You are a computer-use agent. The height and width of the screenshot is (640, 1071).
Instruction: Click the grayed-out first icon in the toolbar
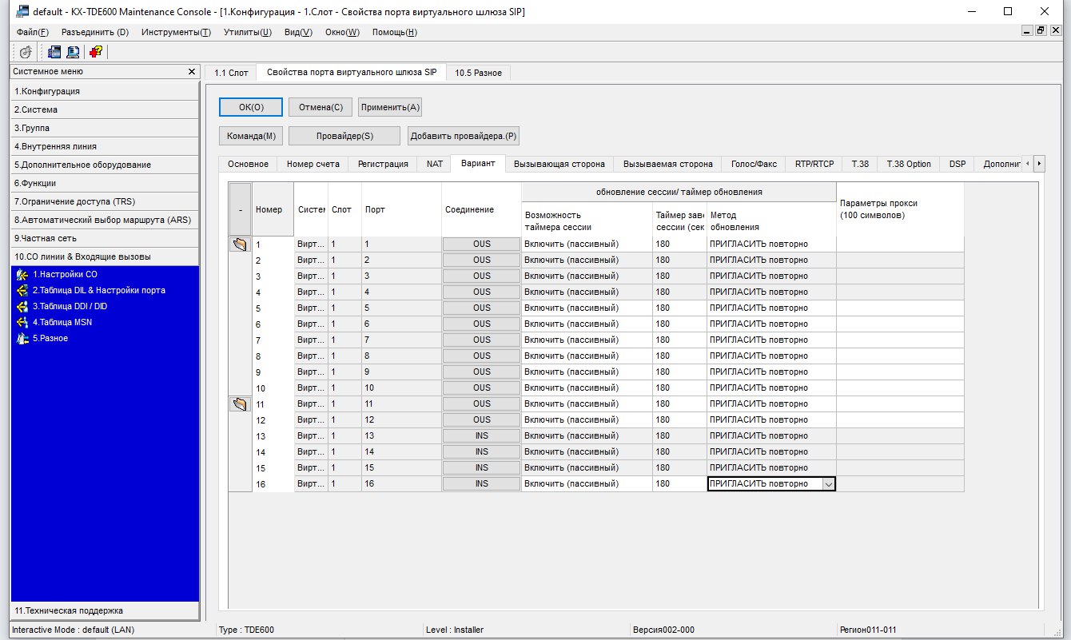26,52
